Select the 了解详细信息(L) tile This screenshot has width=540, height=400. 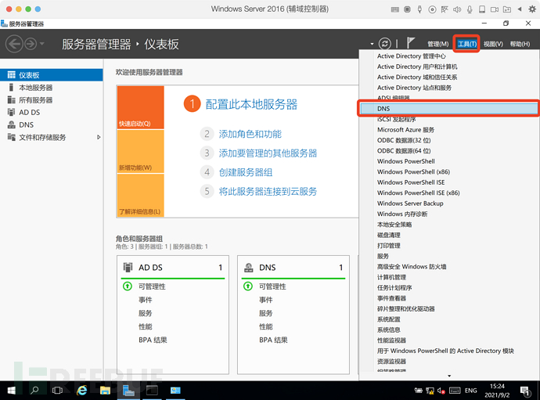coord(141,196)
